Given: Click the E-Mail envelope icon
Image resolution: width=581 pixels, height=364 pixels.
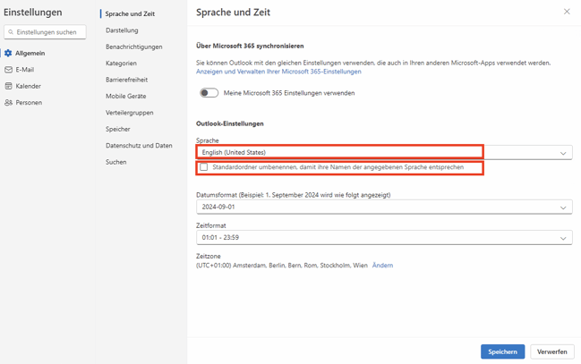Looking at the screenshot, I should click(x=9, y=70).
